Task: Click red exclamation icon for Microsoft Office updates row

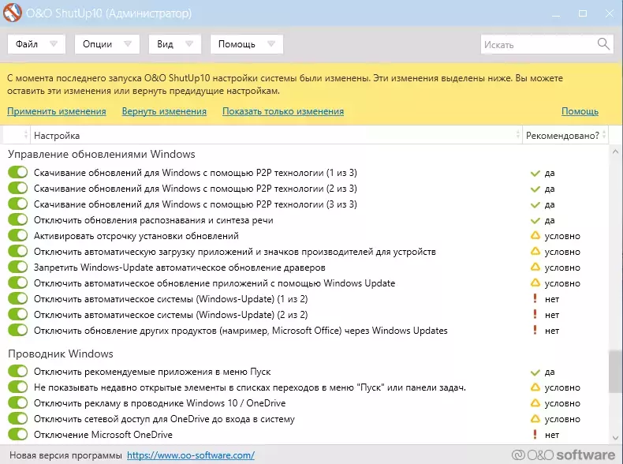Action: [535, 330]
